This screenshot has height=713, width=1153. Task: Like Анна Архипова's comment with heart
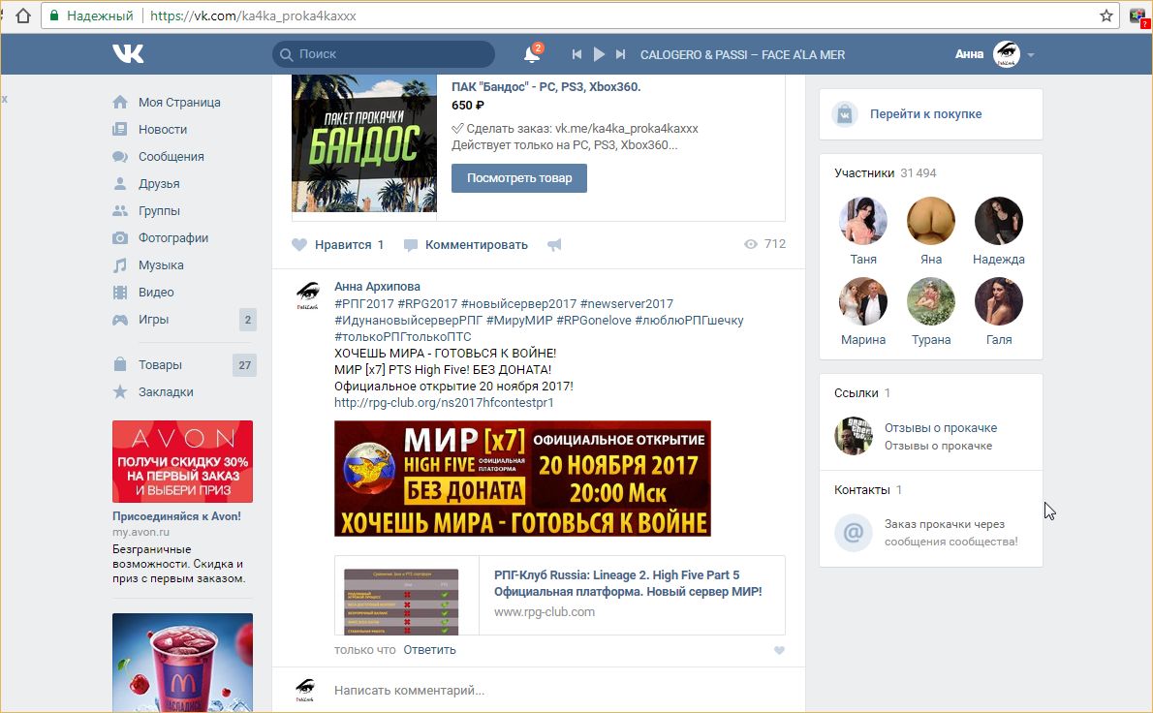click(x=778, y=650)
